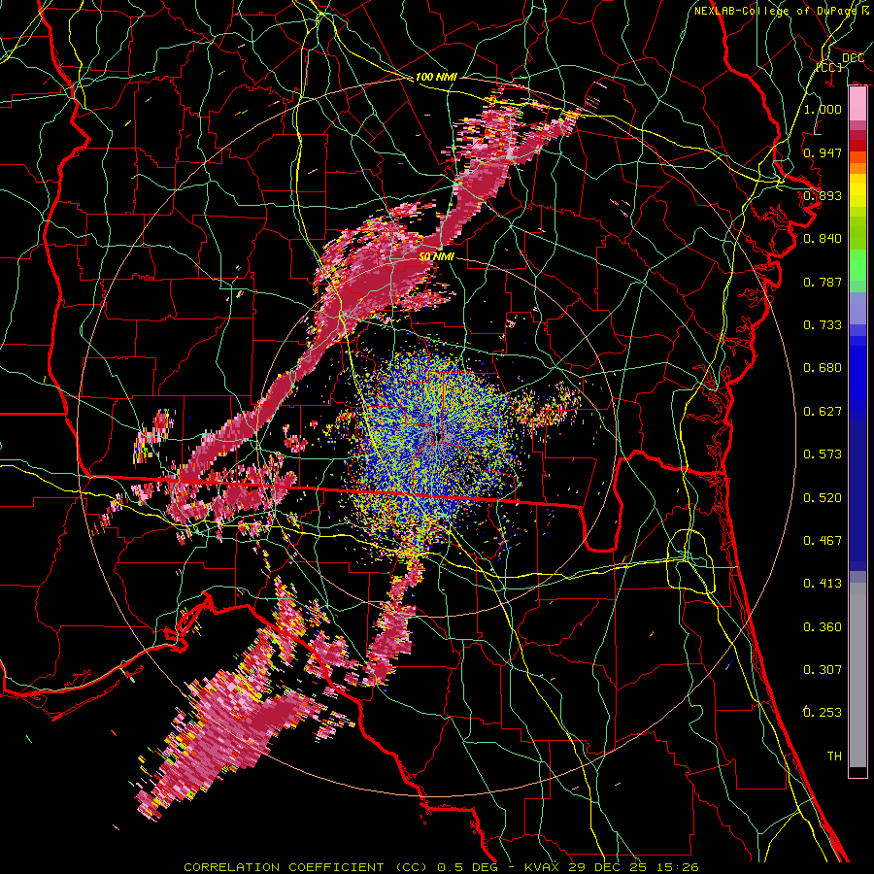874x874 pixels.
Task: Select the 0.467 scale value
Action: [823, 541]
